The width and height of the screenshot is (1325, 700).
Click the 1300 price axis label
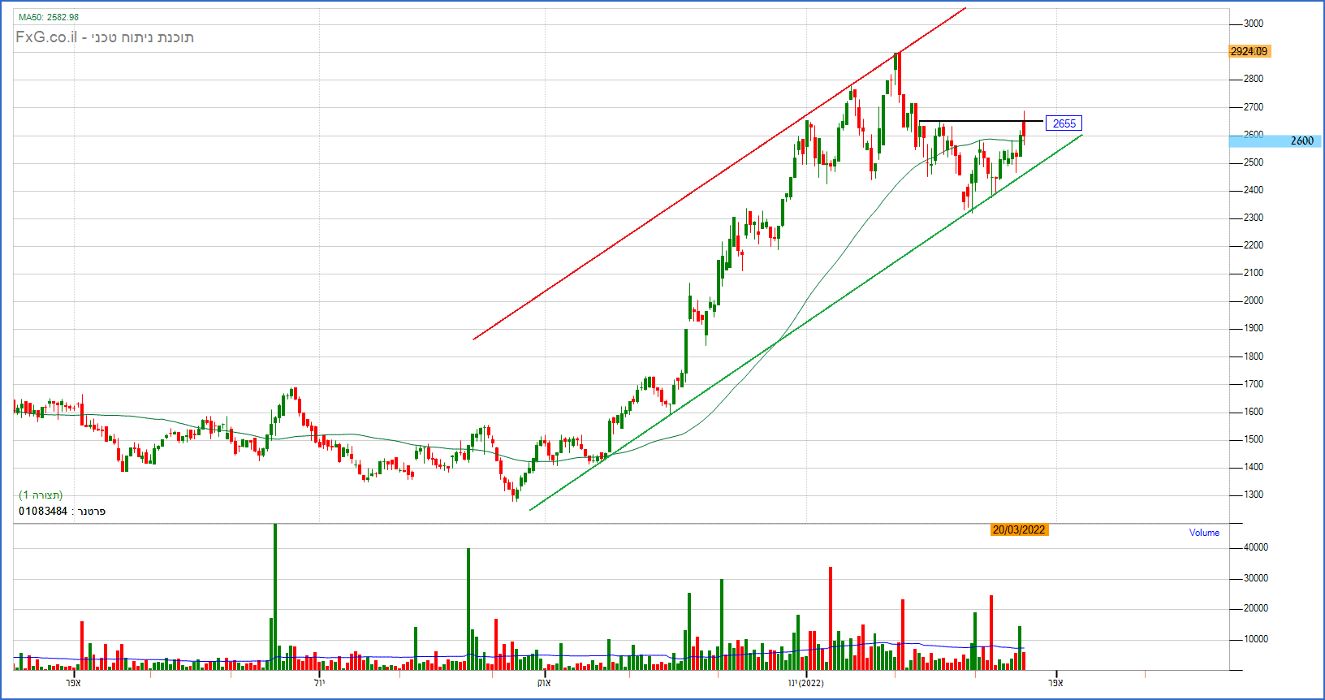1254,495
